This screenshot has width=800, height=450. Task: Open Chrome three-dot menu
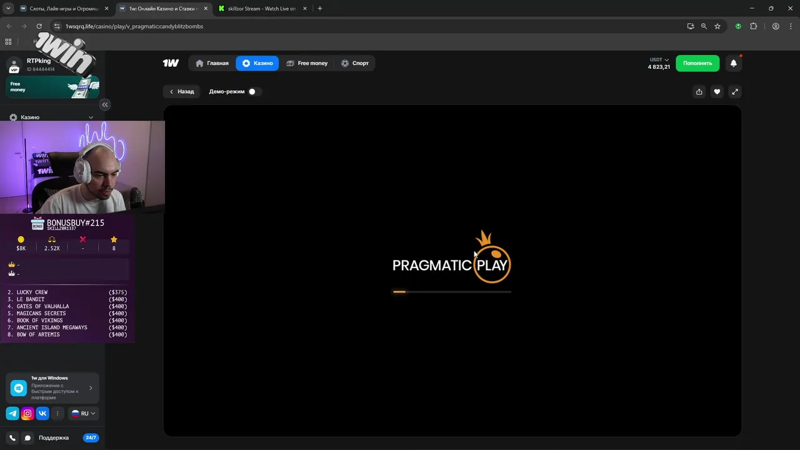click(x=791, y=26)
